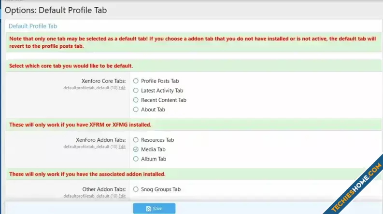Select the Media Tab radio button
This screenshot has height=214, width=383.
136,149
